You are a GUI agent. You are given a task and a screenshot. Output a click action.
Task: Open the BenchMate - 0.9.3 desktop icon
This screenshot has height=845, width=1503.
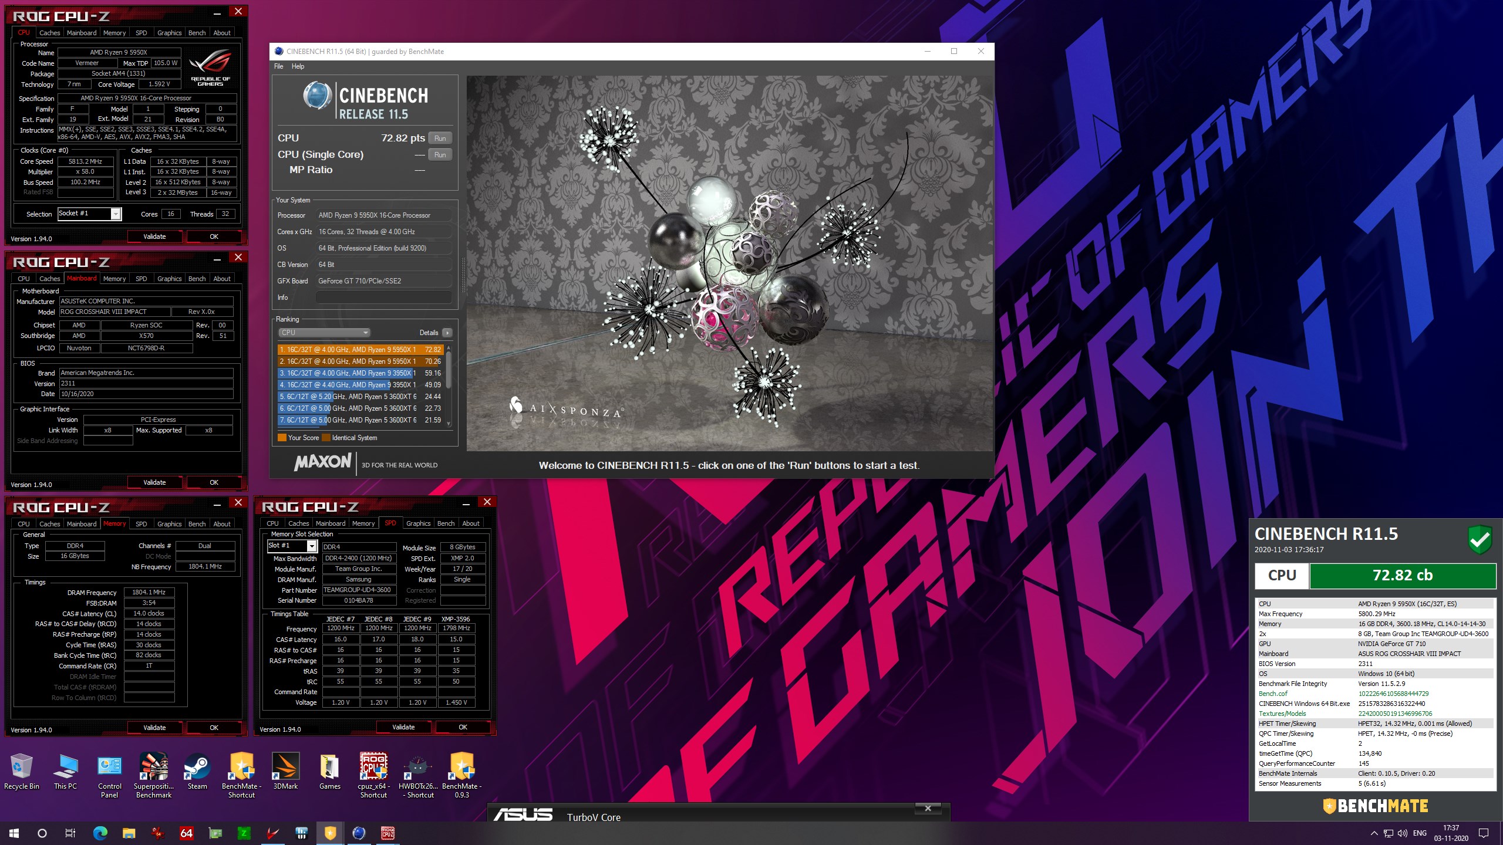(462, 776)
